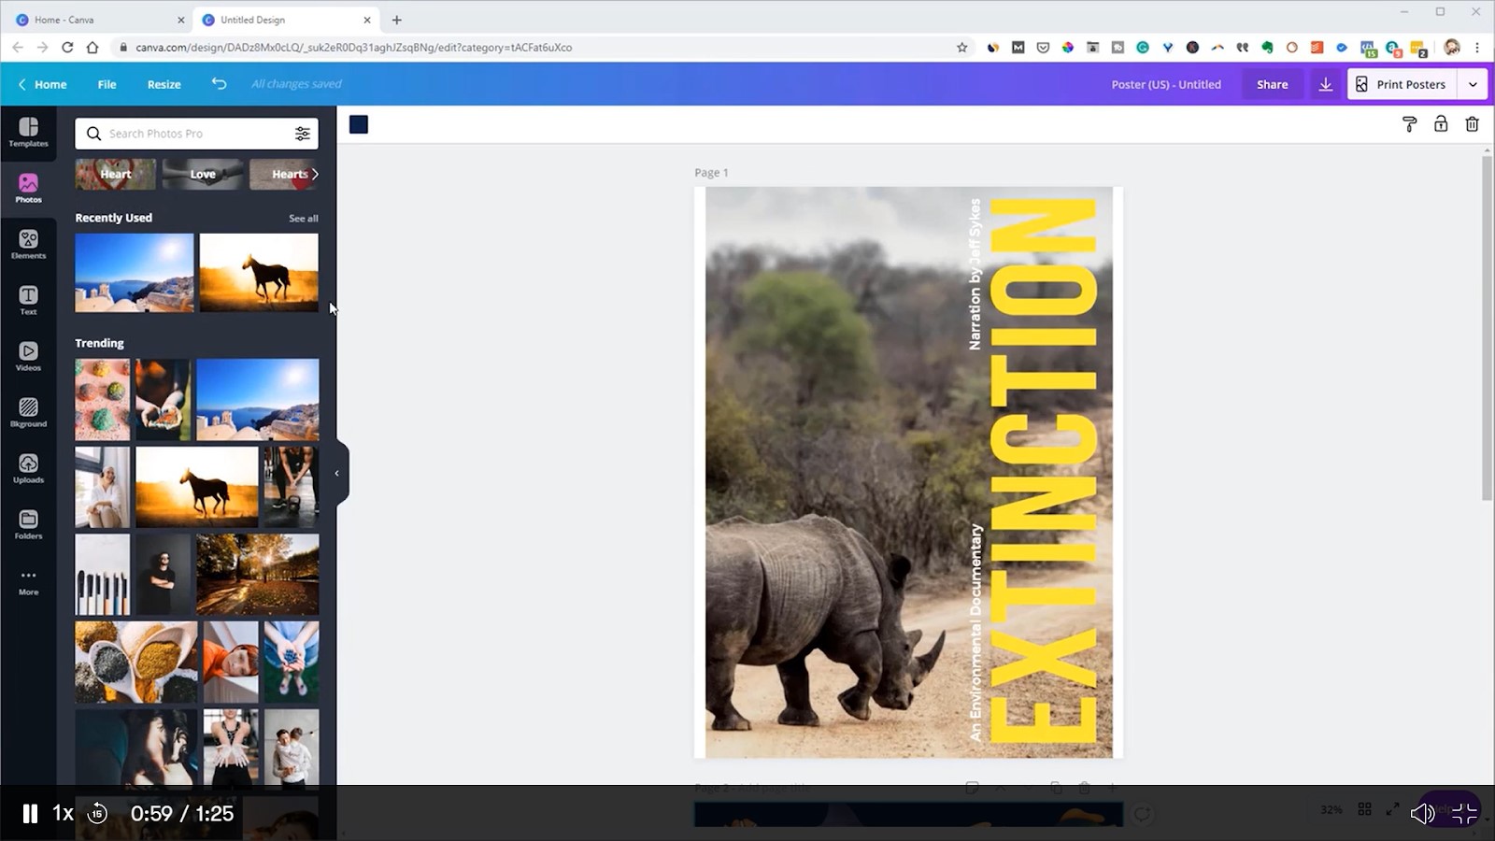This screenshot has width=1495, height=841.
Task: Click the copy style paint roller icon
Action: (x=1409, y=124)
